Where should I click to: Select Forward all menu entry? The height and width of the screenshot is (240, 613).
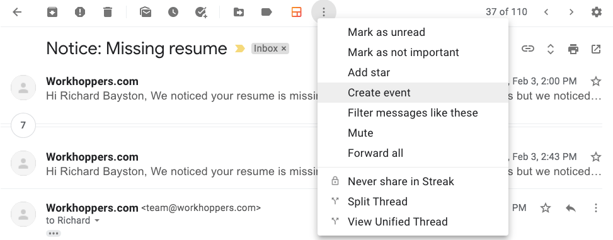[x=413, y=153]
